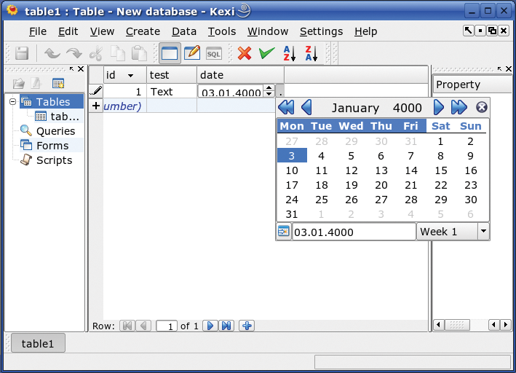Screen dimensions: 516x373
Task: Switch to Design view mode
Action: 192,53
